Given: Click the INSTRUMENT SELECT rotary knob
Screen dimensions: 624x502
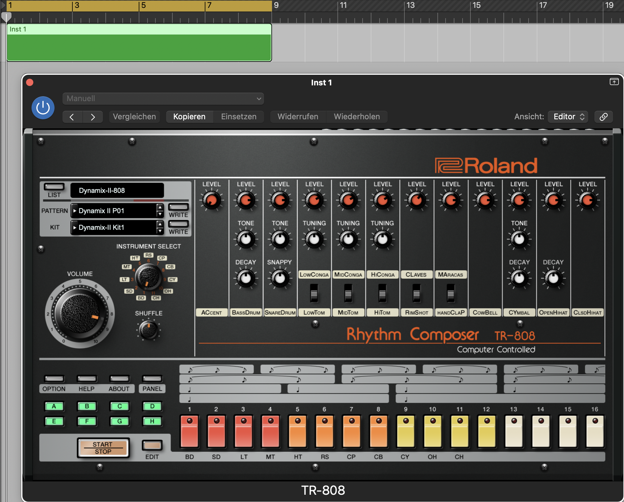Looking at the screenshot, I should 149,276.
